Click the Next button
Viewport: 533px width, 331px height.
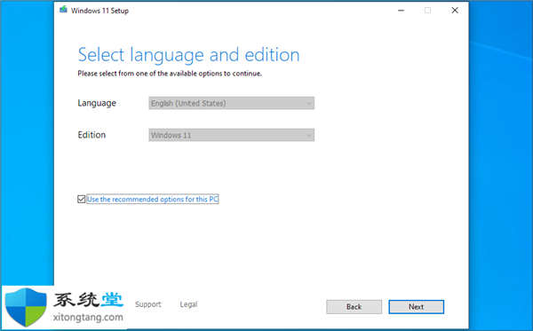coord(416,307)
